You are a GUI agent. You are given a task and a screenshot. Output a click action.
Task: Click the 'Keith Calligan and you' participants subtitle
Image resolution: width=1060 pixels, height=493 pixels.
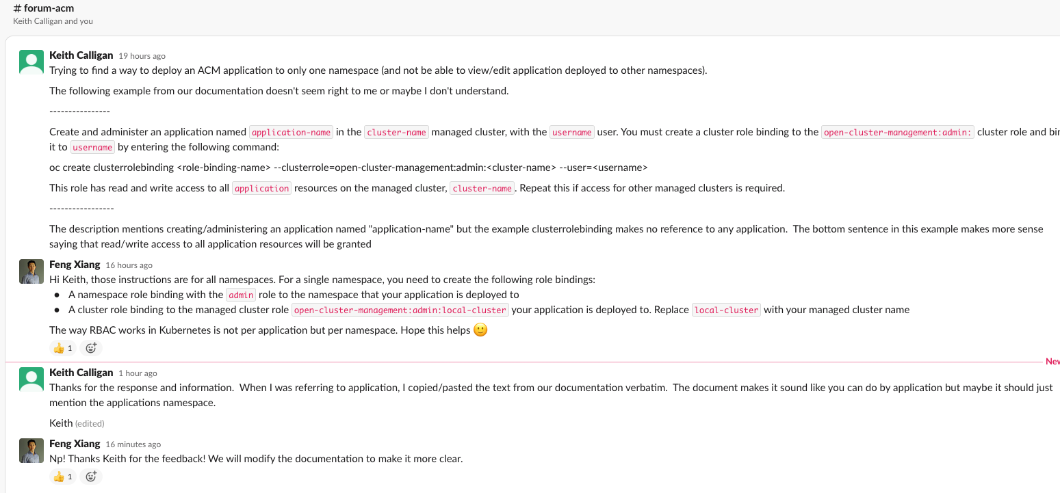pos(53,21)
